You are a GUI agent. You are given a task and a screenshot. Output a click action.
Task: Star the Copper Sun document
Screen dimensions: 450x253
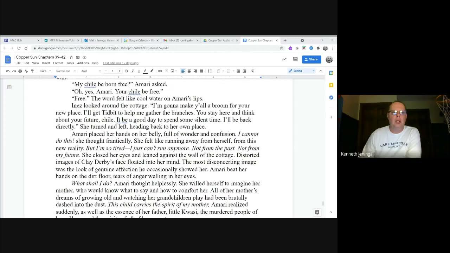[71, 57]
